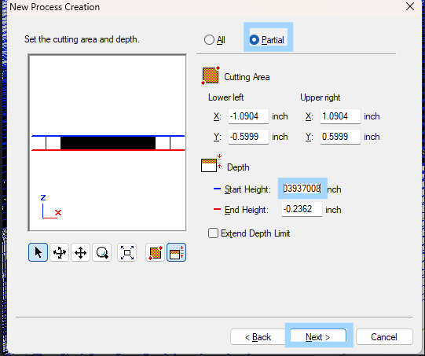Screen dimensions: 425x356
Task: Click Lower left Y field showing -0.5999
Action: pyautogui.click(x=248, y=137)
